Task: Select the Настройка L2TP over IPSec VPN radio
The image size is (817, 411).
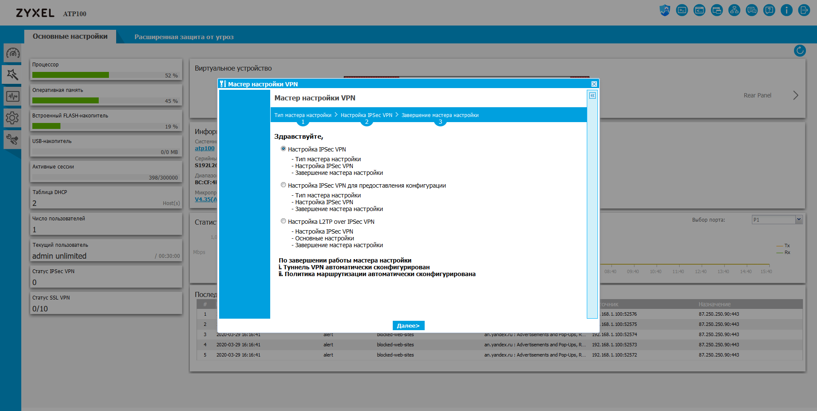Action: [283, 221]
